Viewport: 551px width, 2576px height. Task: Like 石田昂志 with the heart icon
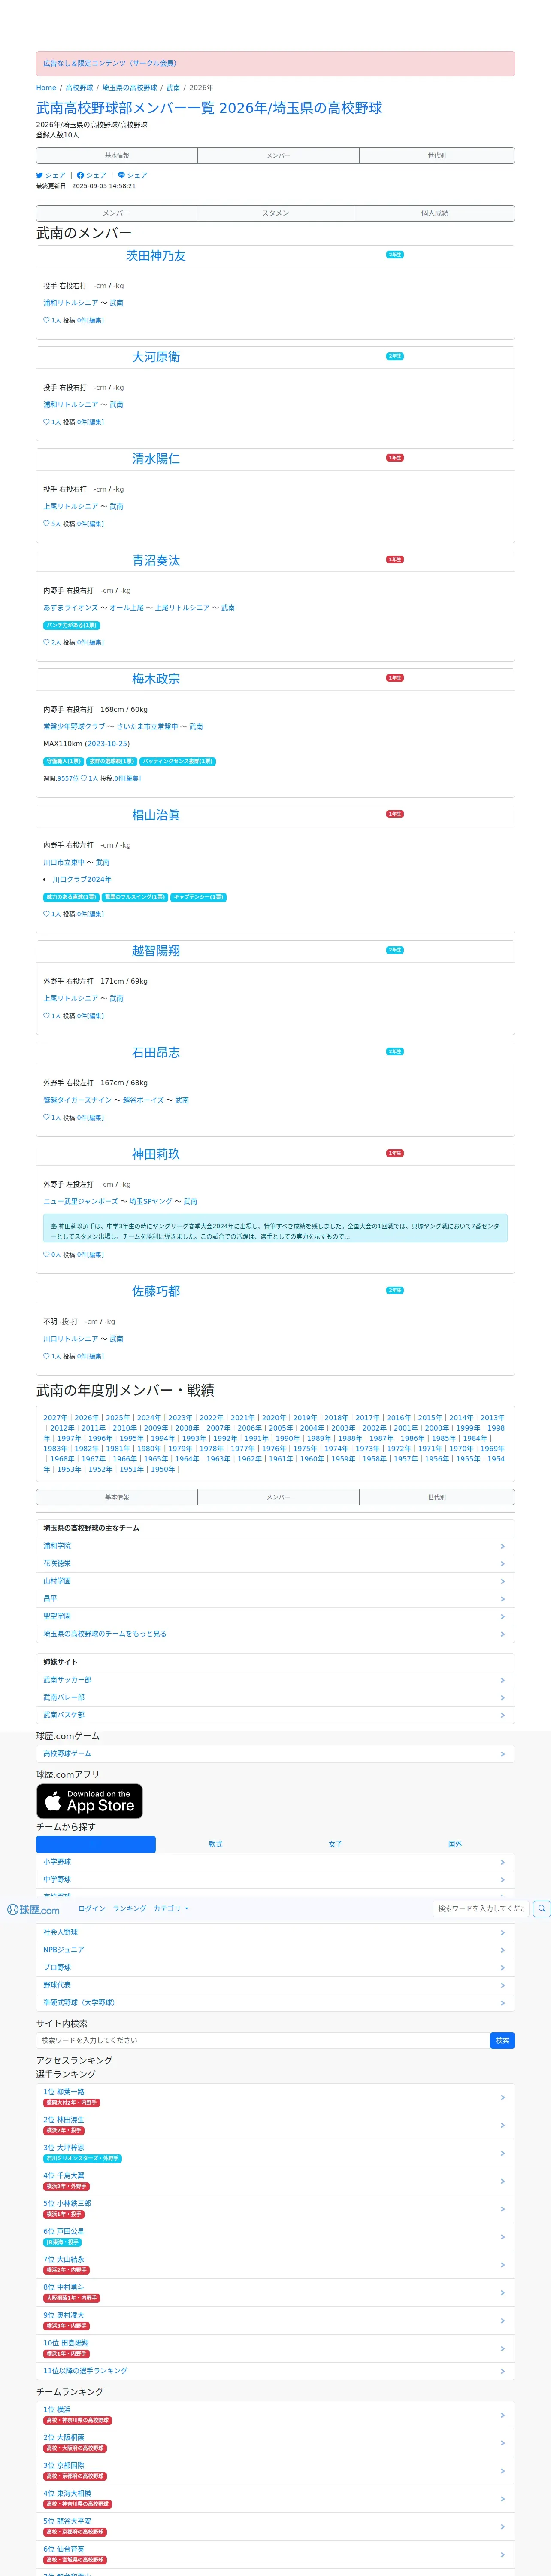click(x=46, y=1118)
